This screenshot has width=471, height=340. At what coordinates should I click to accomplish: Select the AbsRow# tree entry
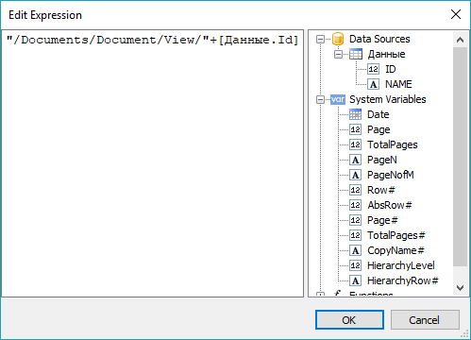click(390, 205)
